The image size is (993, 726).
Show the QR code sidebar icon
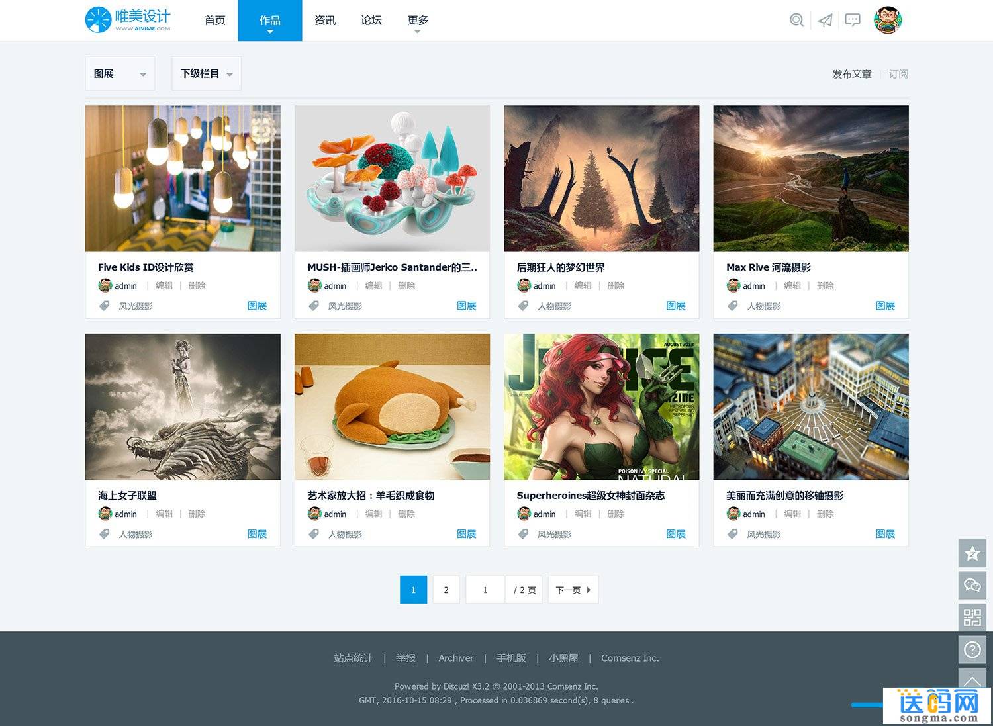(972, 617)
